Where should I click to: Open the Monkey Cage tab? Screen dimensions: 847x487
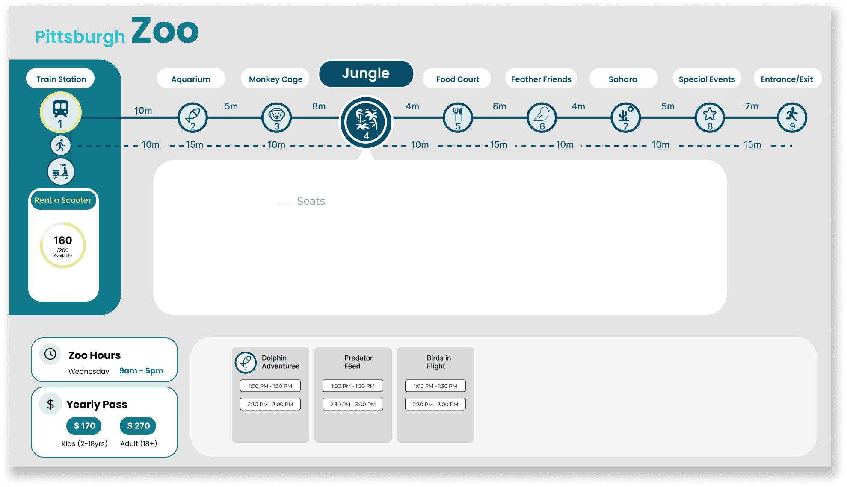pos(275,79)
